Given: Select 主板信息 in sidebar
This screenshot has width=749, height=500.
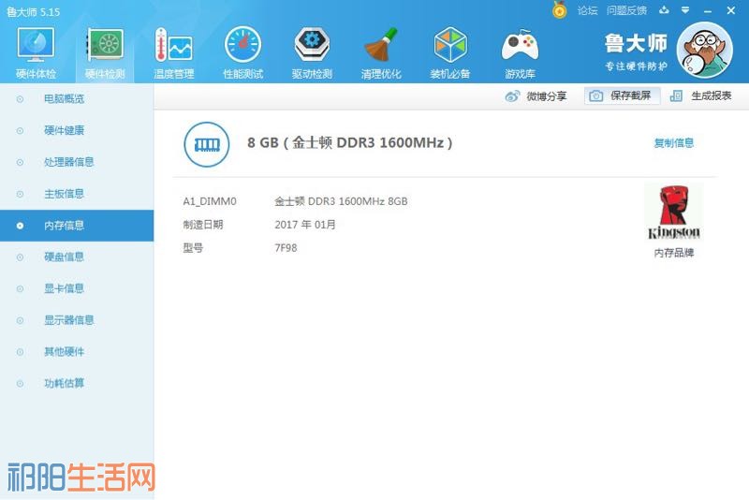Looking at the screenshot, I should 77,194.
